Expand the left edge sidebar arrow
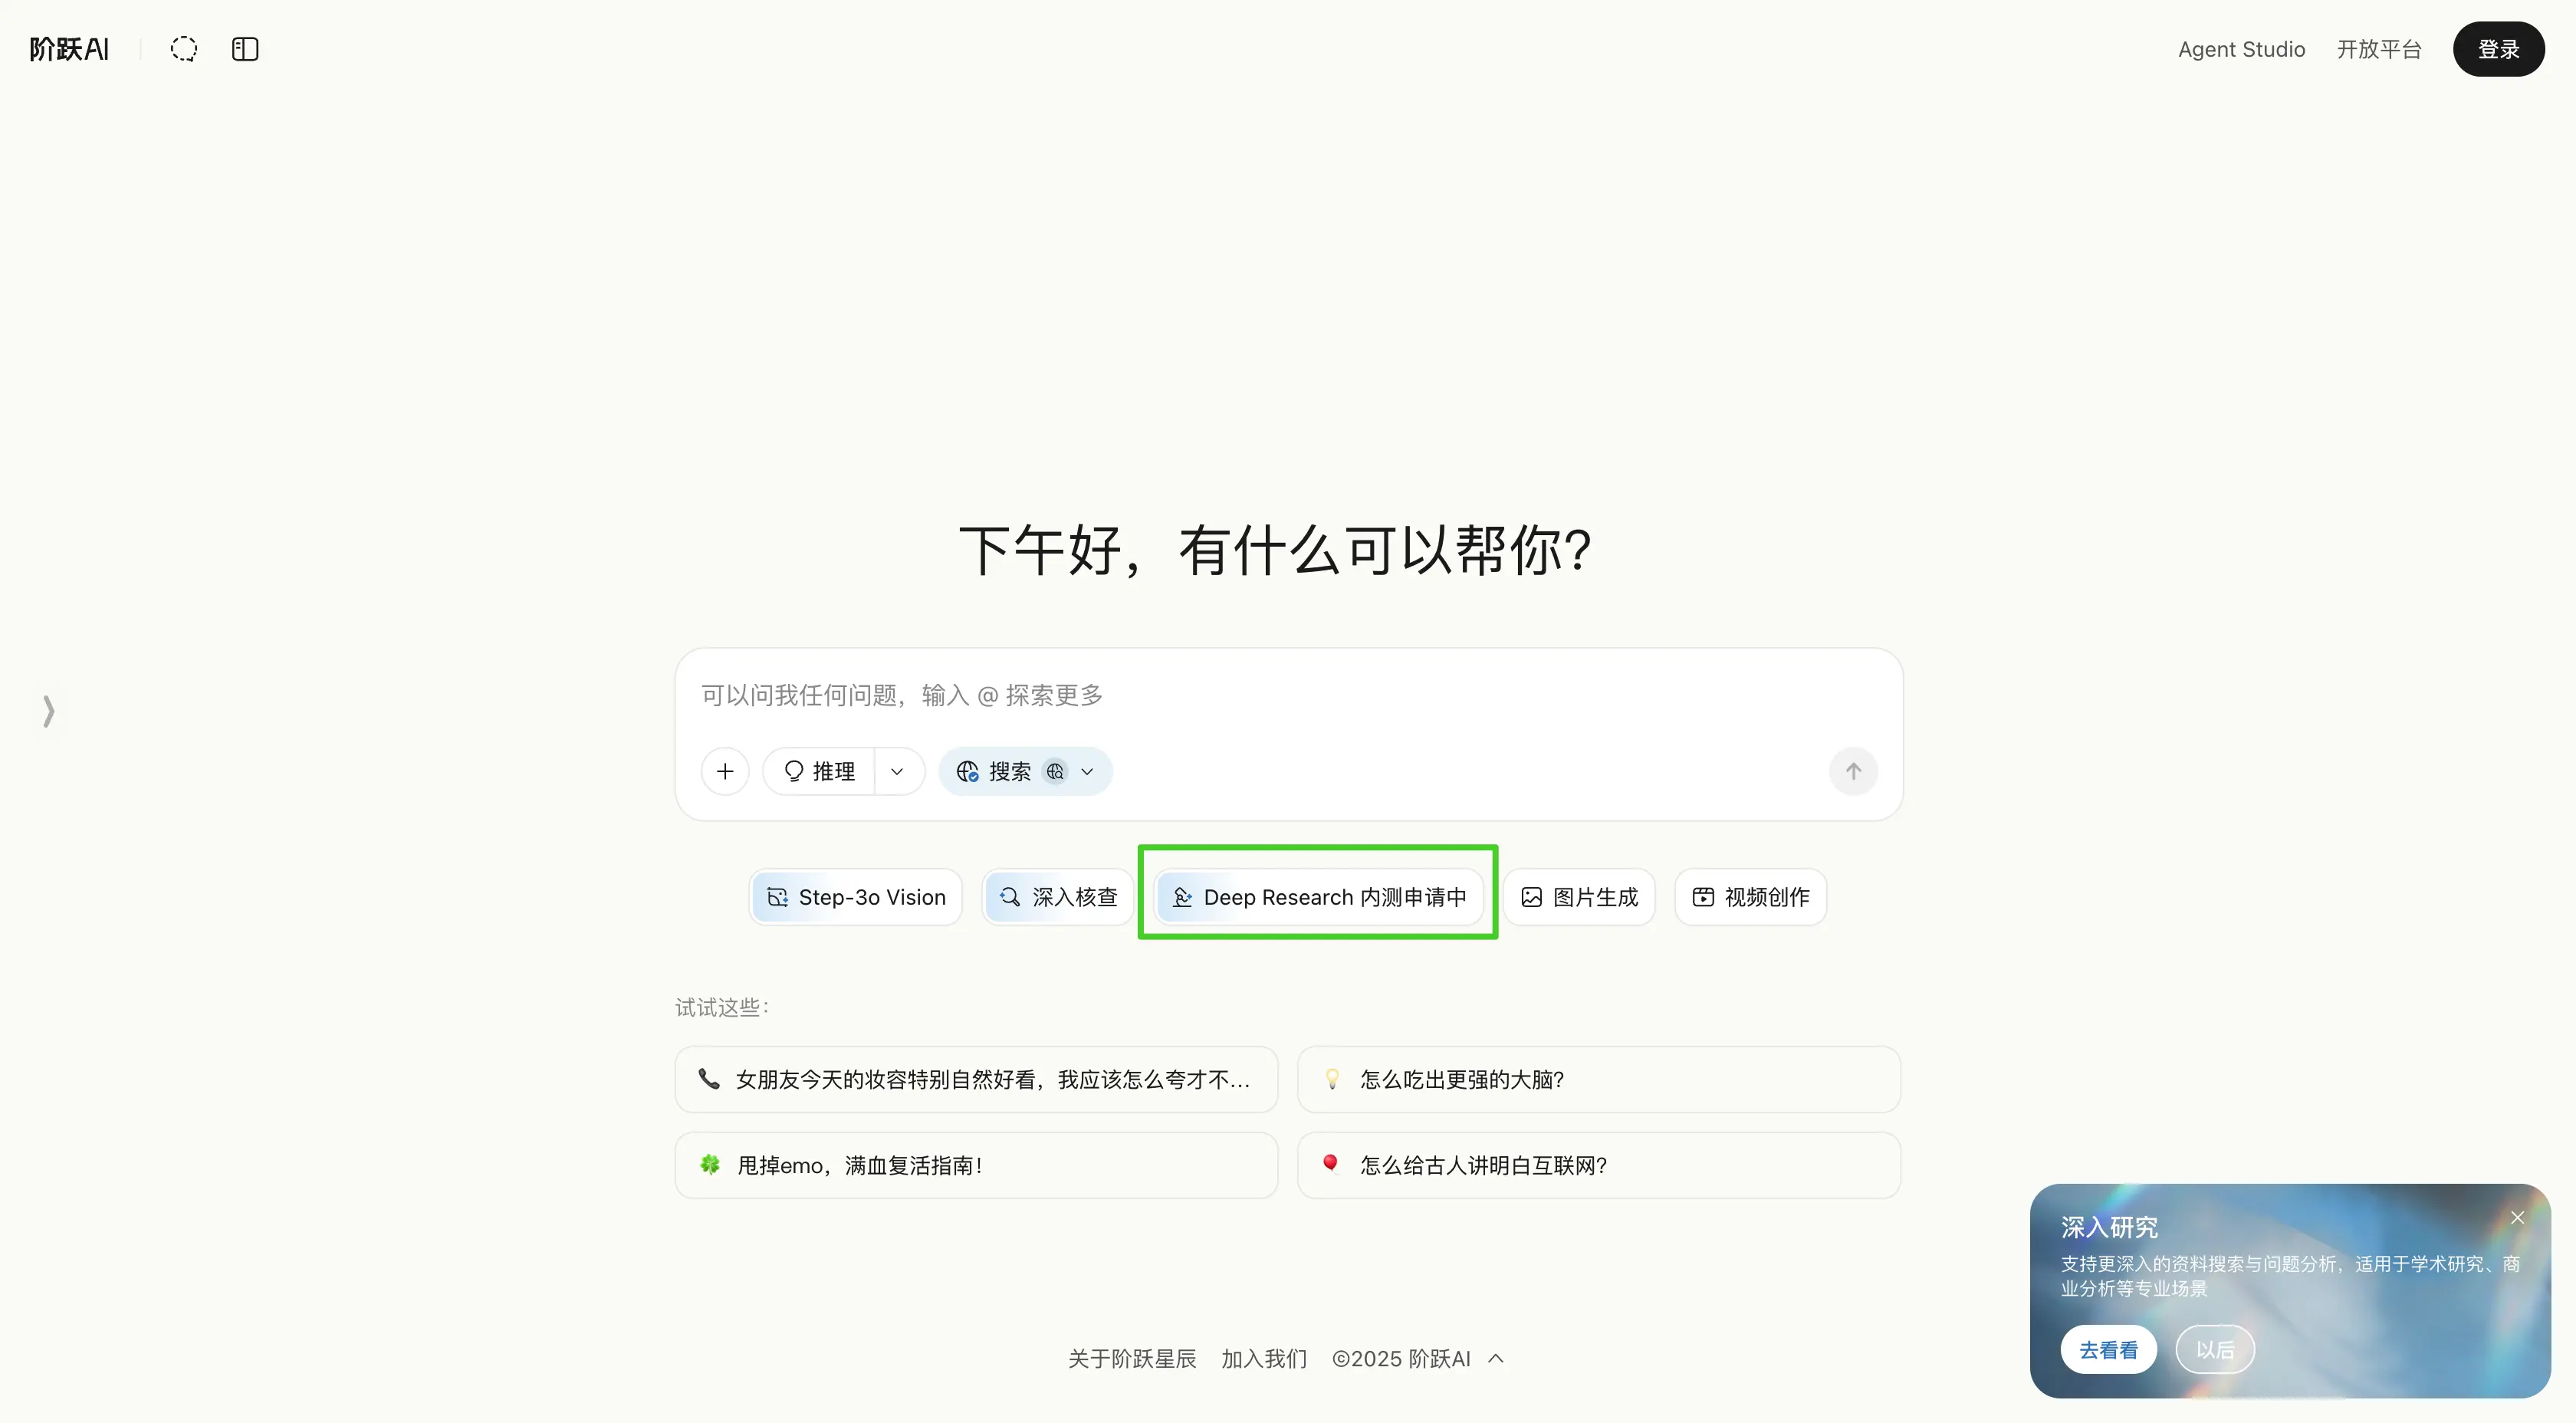The image size is (2576, 1423). [x=48, y=711]
